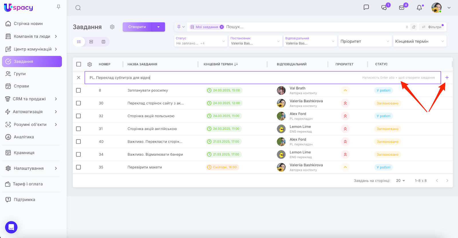The image size is (458, 238).
Task: Click the plus icon to add task
Action: coord(447,78)
